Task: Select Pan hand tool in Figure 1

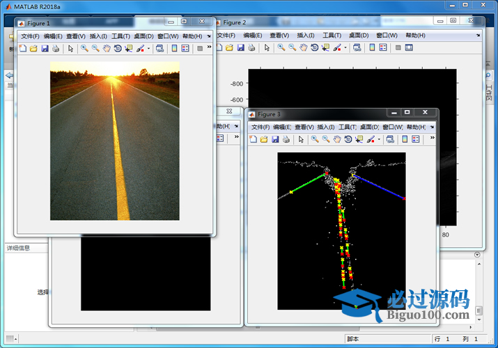Action: click(107, 49)
